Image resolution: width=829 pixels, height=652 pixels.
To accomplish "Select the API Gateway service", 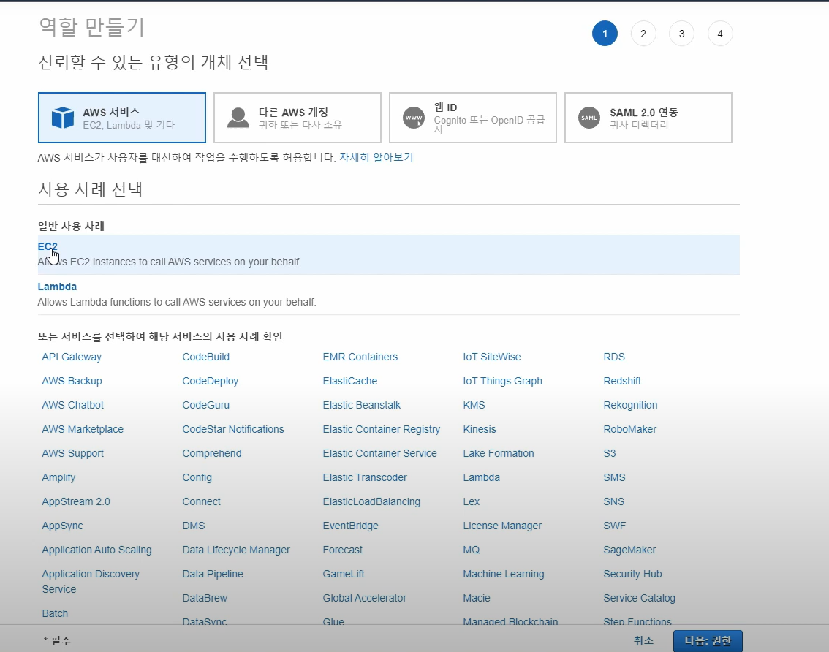I will [x=72, y=357].
